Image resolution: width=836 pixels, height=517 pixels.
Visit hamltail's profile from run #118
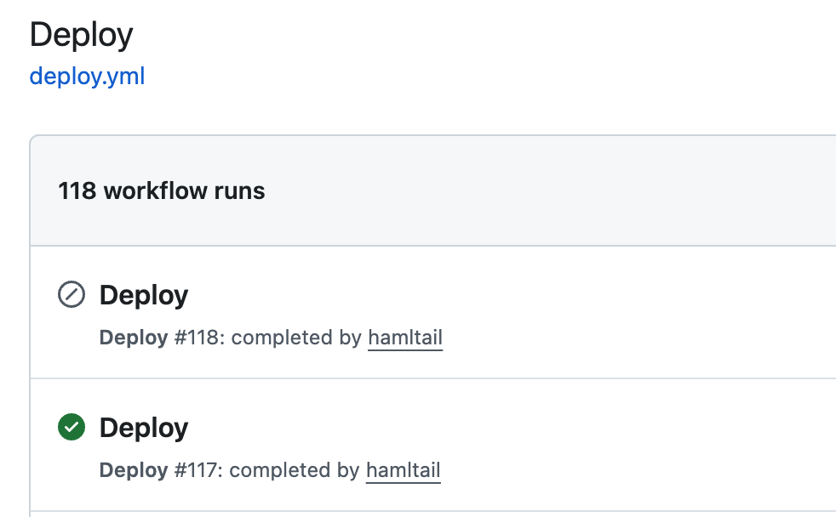[x=404, y=338]
